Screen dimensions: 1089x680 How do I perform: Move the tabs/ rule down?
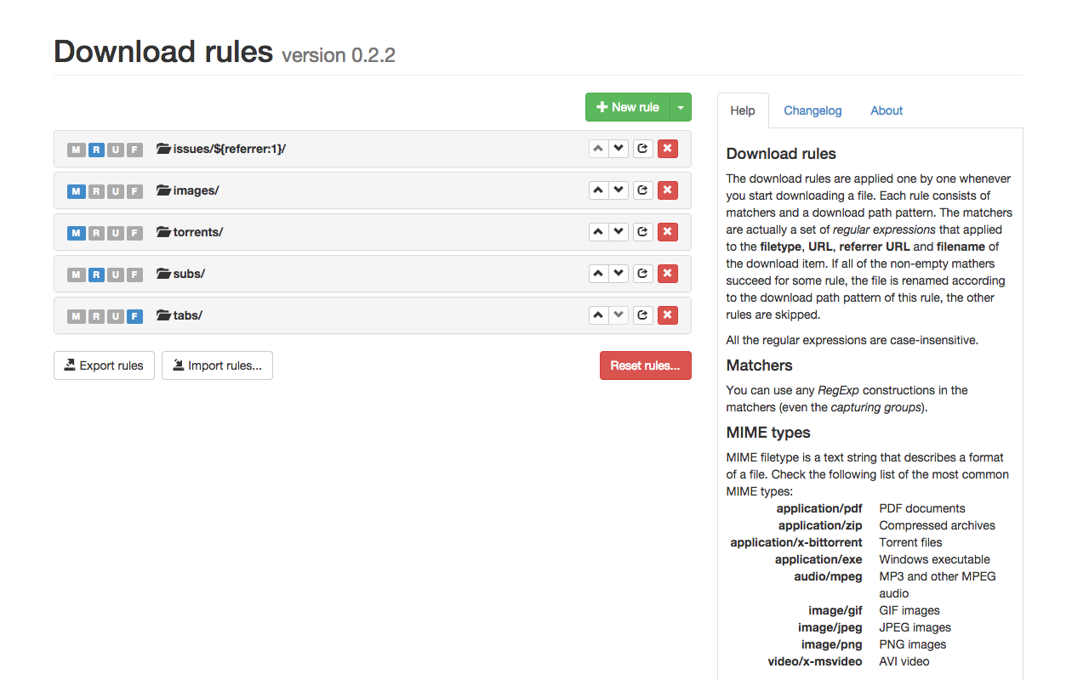[619, 314]
